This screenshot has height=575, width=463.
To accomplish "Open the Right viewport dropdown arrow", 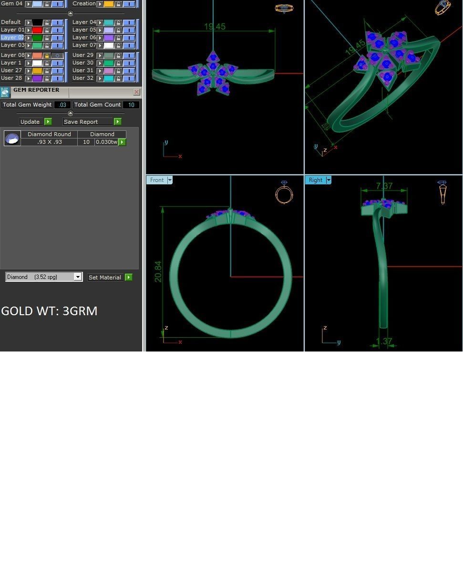I will point(329,180).
